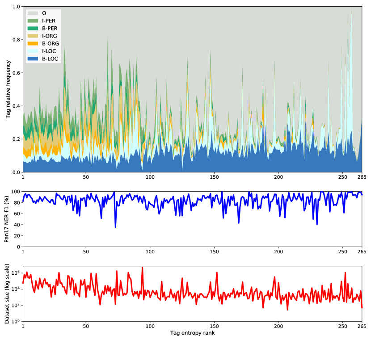Click the B-PER legend color swatch
This screenshot has height=340, width=371.
point(32,29)
